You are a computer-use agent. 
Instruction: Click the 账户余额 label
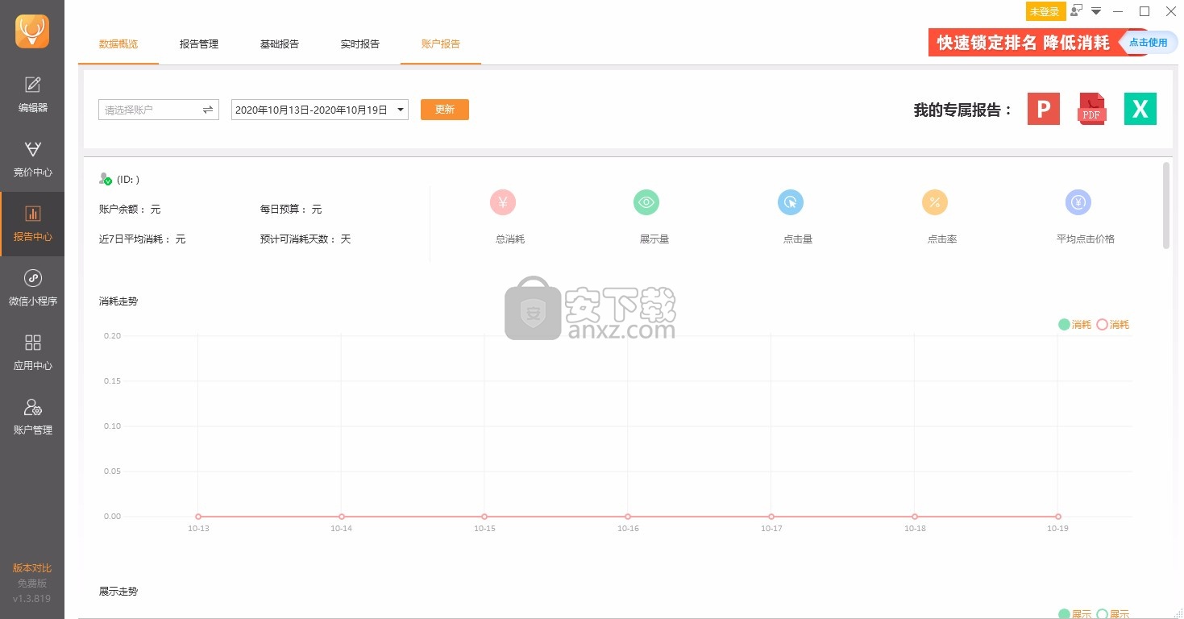tap(123, 209)
